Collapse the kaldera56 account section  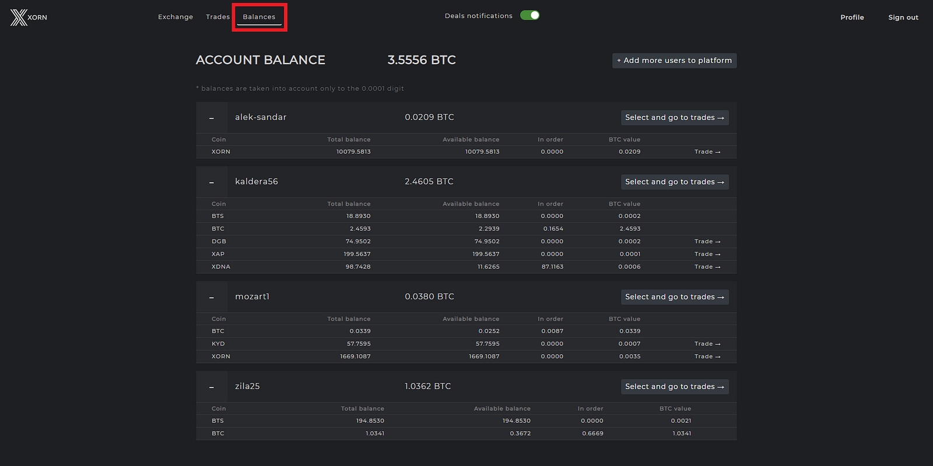(x=212, y=182)
